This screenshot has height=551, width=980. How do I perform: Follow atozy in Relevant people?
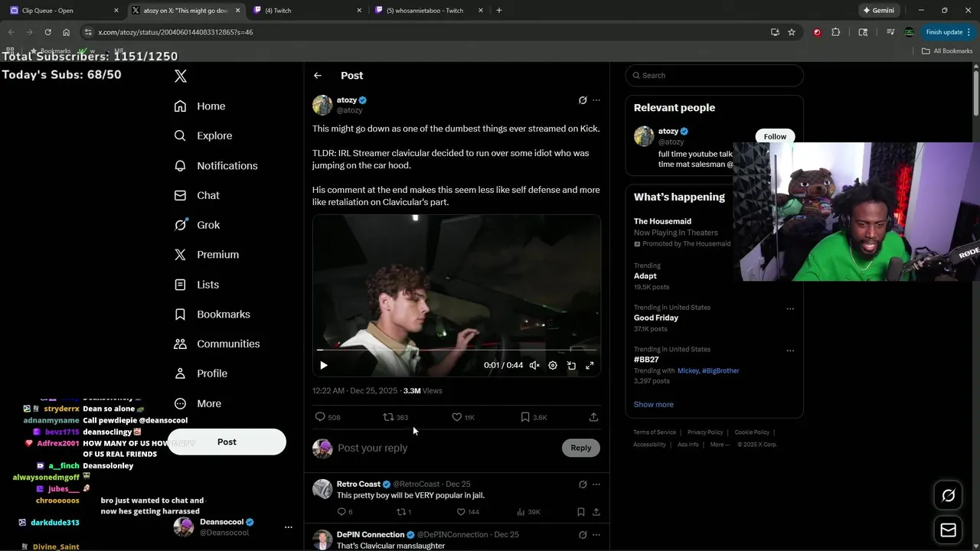click(775, 137)
